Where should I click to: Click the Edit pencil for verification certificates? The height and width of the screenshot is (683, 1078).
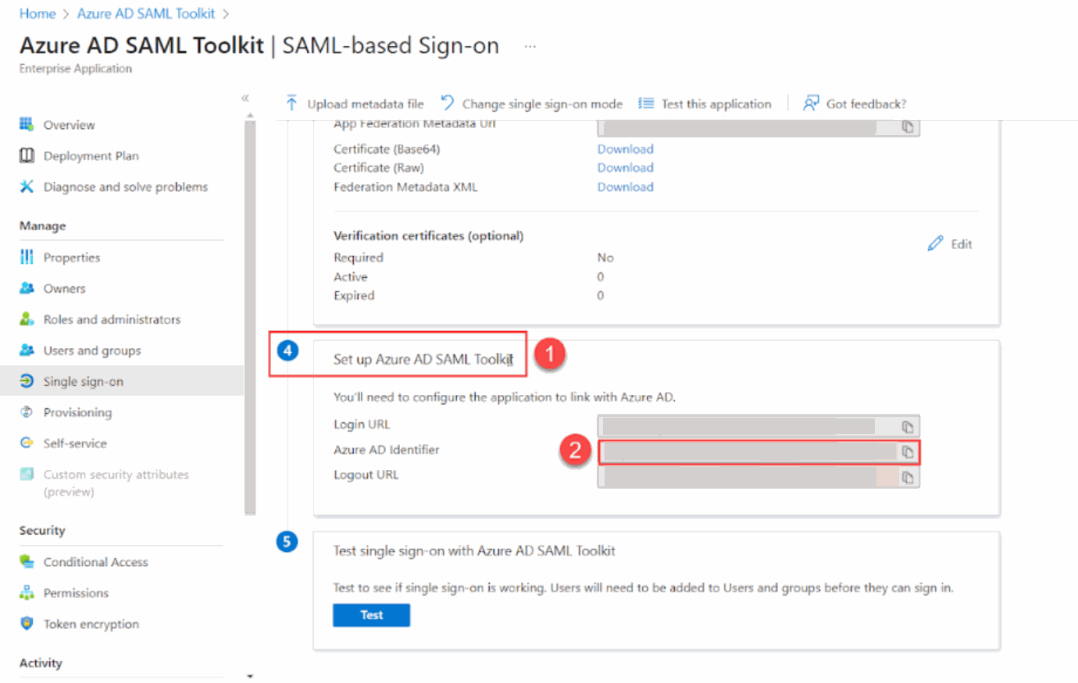pos(936,243)
